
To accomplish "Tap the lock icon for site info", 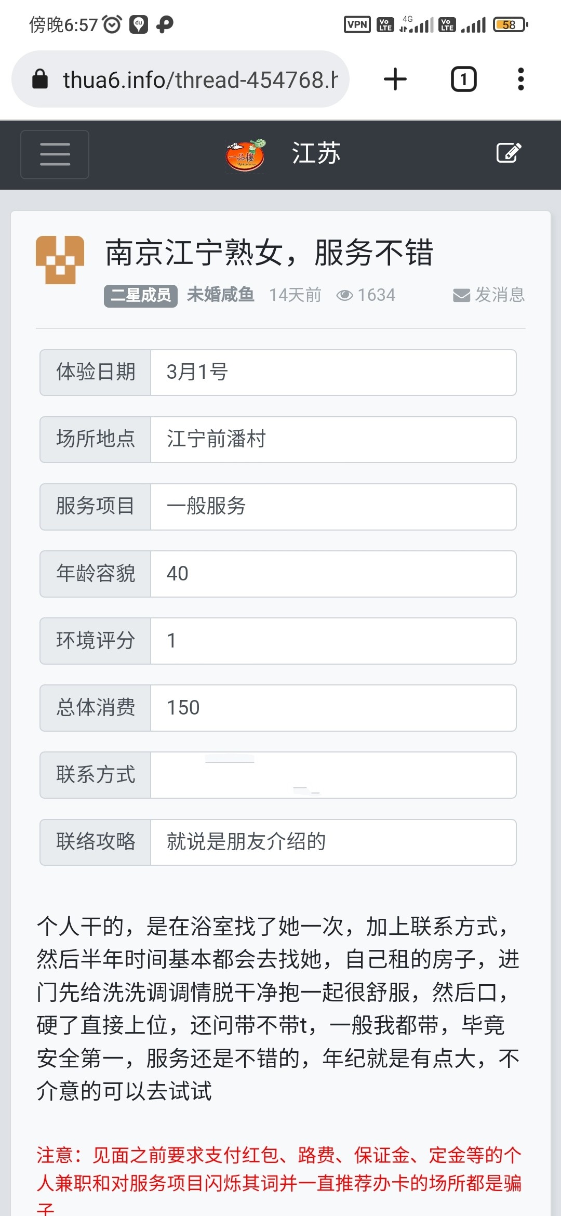I will pyautogui.click(x=40, y=80).
